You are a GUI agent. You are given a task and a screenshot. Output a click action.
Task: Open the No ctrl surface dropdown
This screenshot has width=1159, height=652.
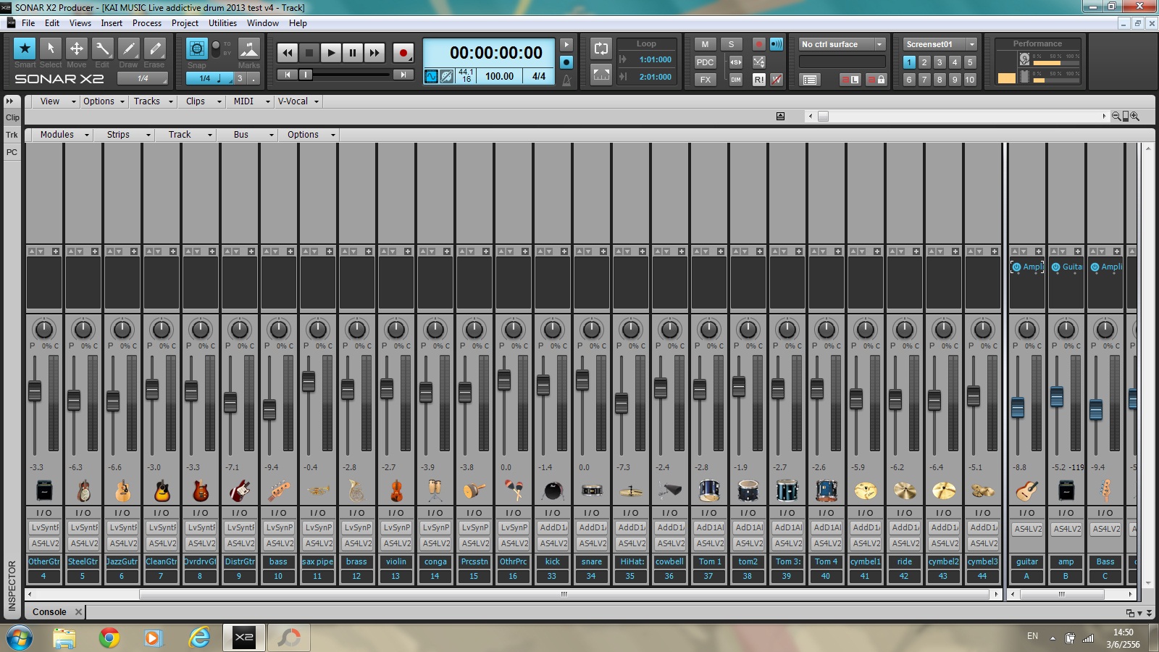[880, 44]
